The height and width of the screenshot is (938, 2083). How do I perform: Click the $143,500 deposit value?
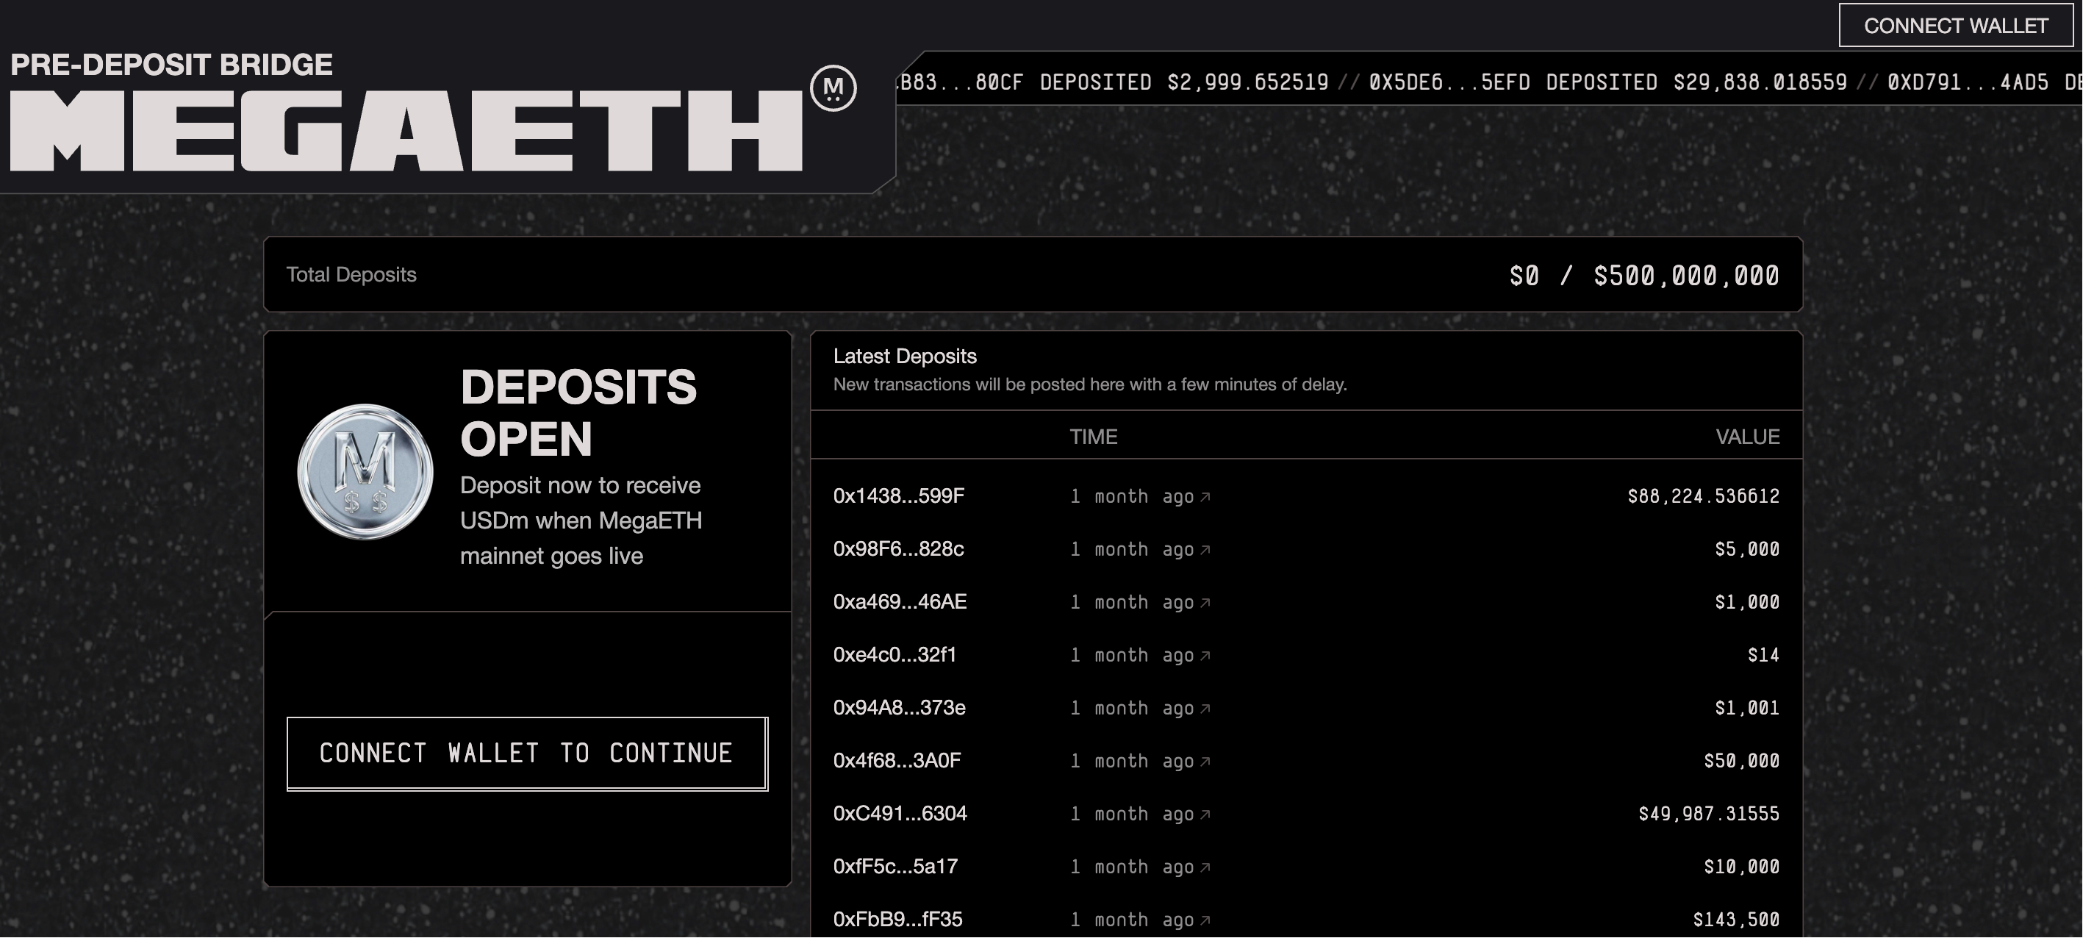click(x=1736, y=920)
